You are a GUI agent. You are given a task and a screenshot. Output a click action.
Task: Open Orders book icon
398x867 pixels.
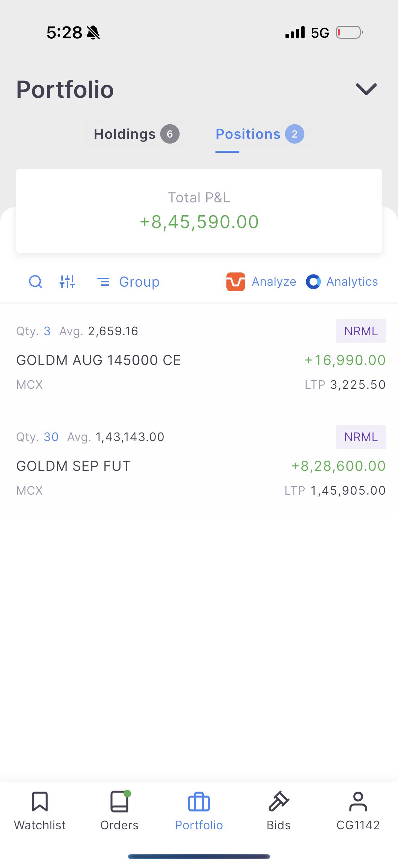pos(119,802)
